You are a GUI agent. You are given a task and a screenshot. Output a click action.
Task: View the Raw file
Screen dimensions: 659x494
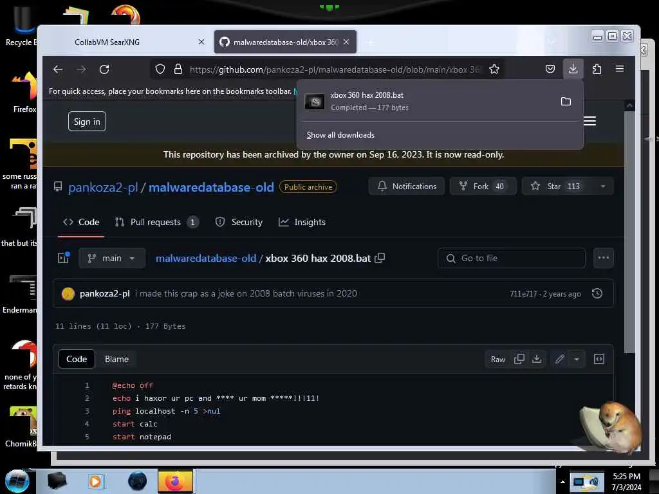[498, 359]
